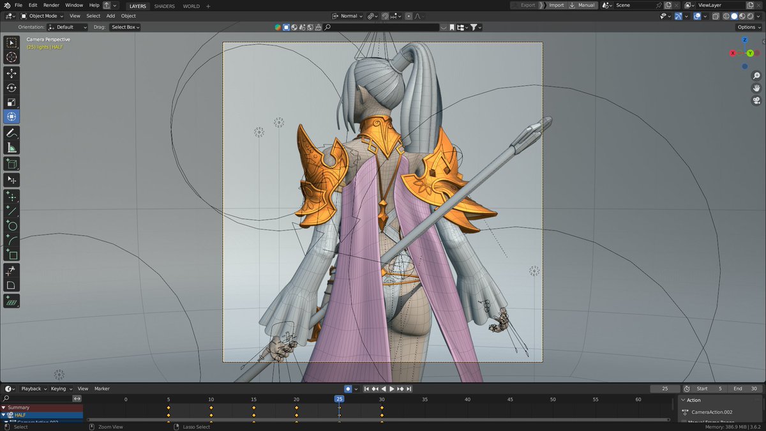
Task: Click play animation button
Action: point(391,388)
